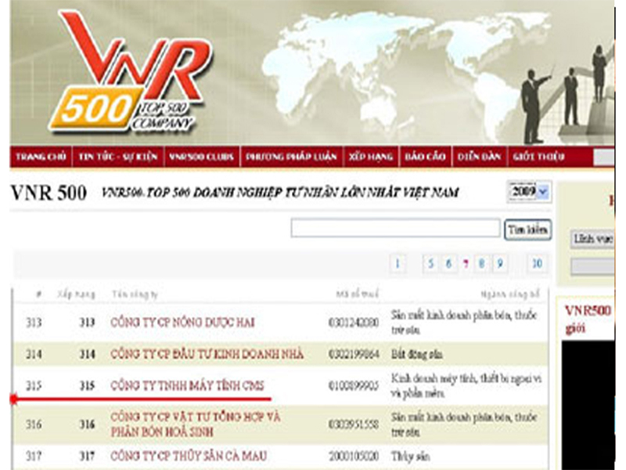The image size is (626, 470).
Task: Go to pagination page 5
Action: [430, 264]
